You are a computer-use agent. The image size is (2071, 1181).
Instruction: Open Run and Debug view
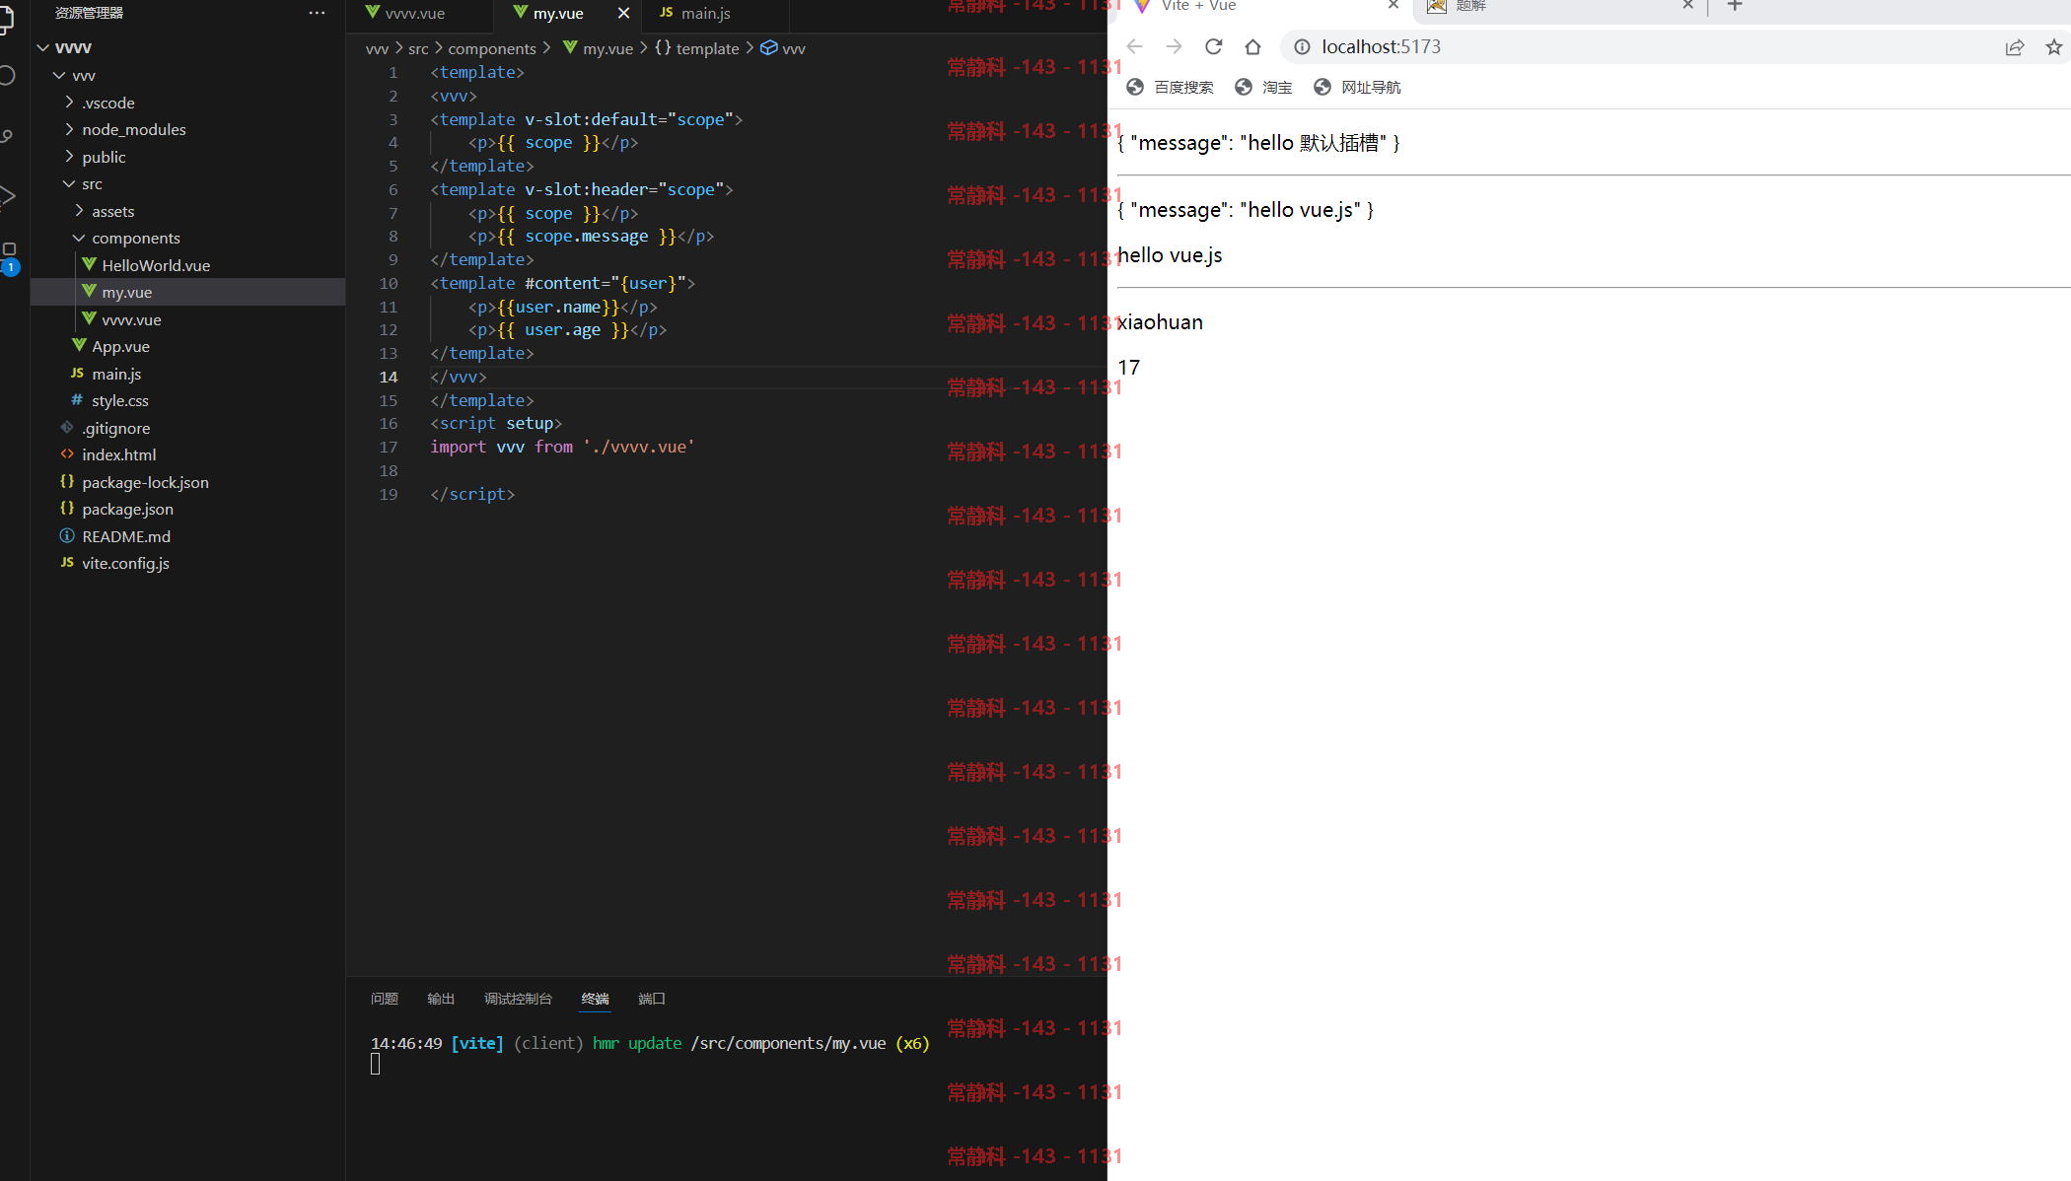(x=7, y=195)
